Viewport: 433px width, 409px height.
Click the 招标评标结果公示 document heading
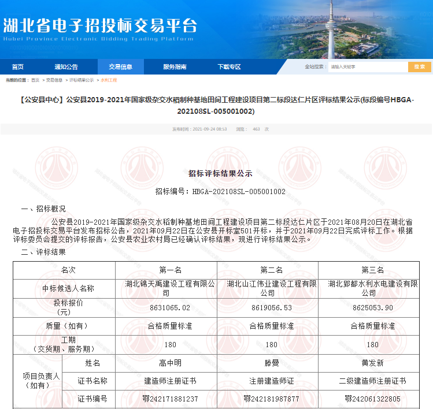[x=220, y=173]
